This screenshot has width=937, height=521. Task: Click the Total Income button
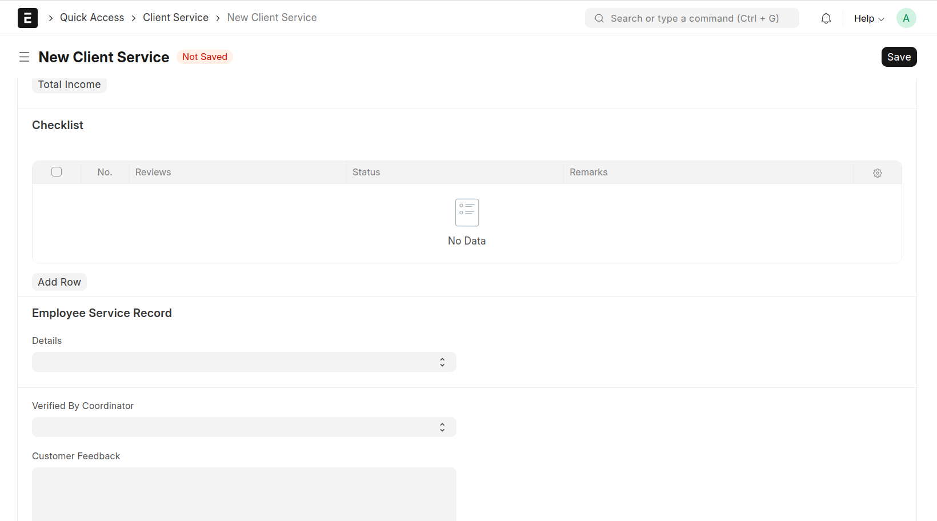[x=69, y=85]
